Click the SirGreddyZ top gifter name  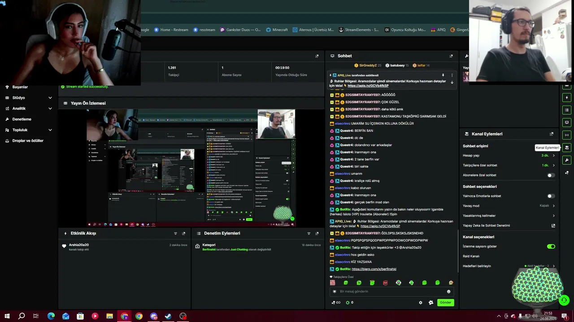(368, 66)
